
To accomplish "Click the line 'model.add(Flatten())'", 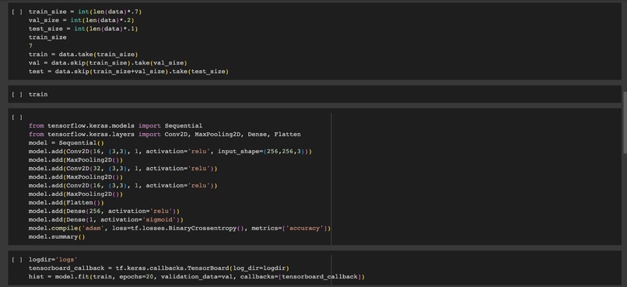I will 66,203.
